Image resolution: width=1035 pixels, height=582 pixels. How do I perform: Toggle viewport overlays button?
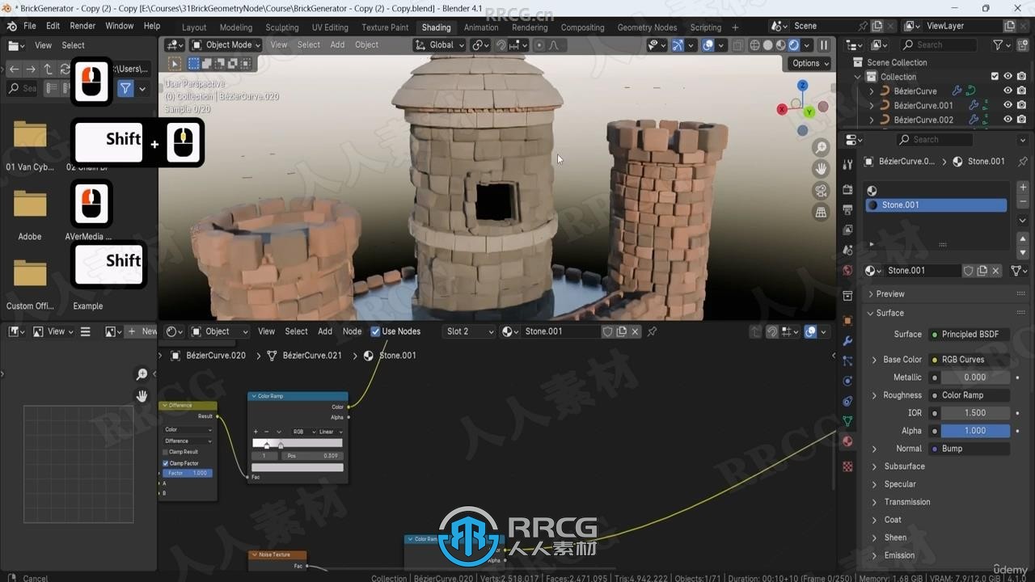tap(708, 45)
